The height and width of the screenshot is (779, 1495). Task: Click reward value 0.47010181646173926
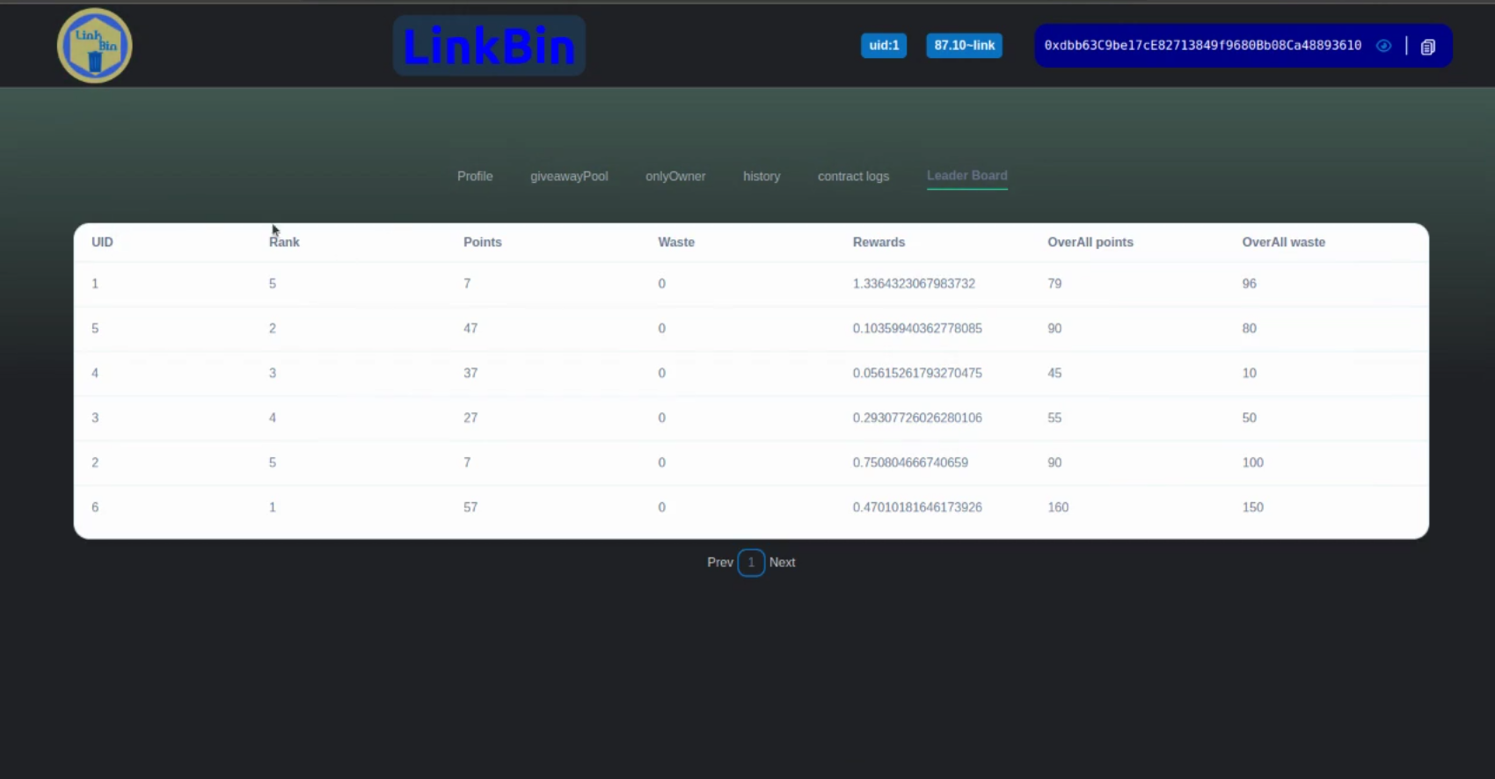pos(917,507)
